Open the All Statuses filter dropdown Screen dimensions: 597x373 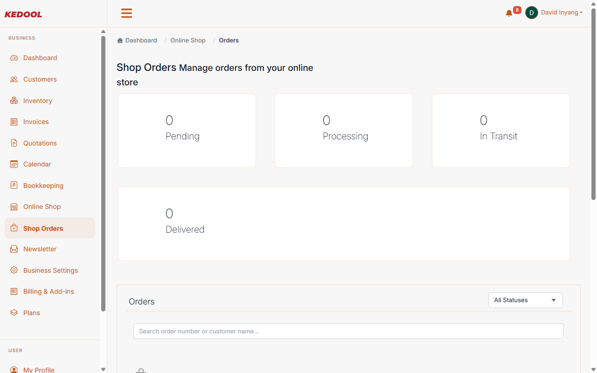[x=526, y=300]
